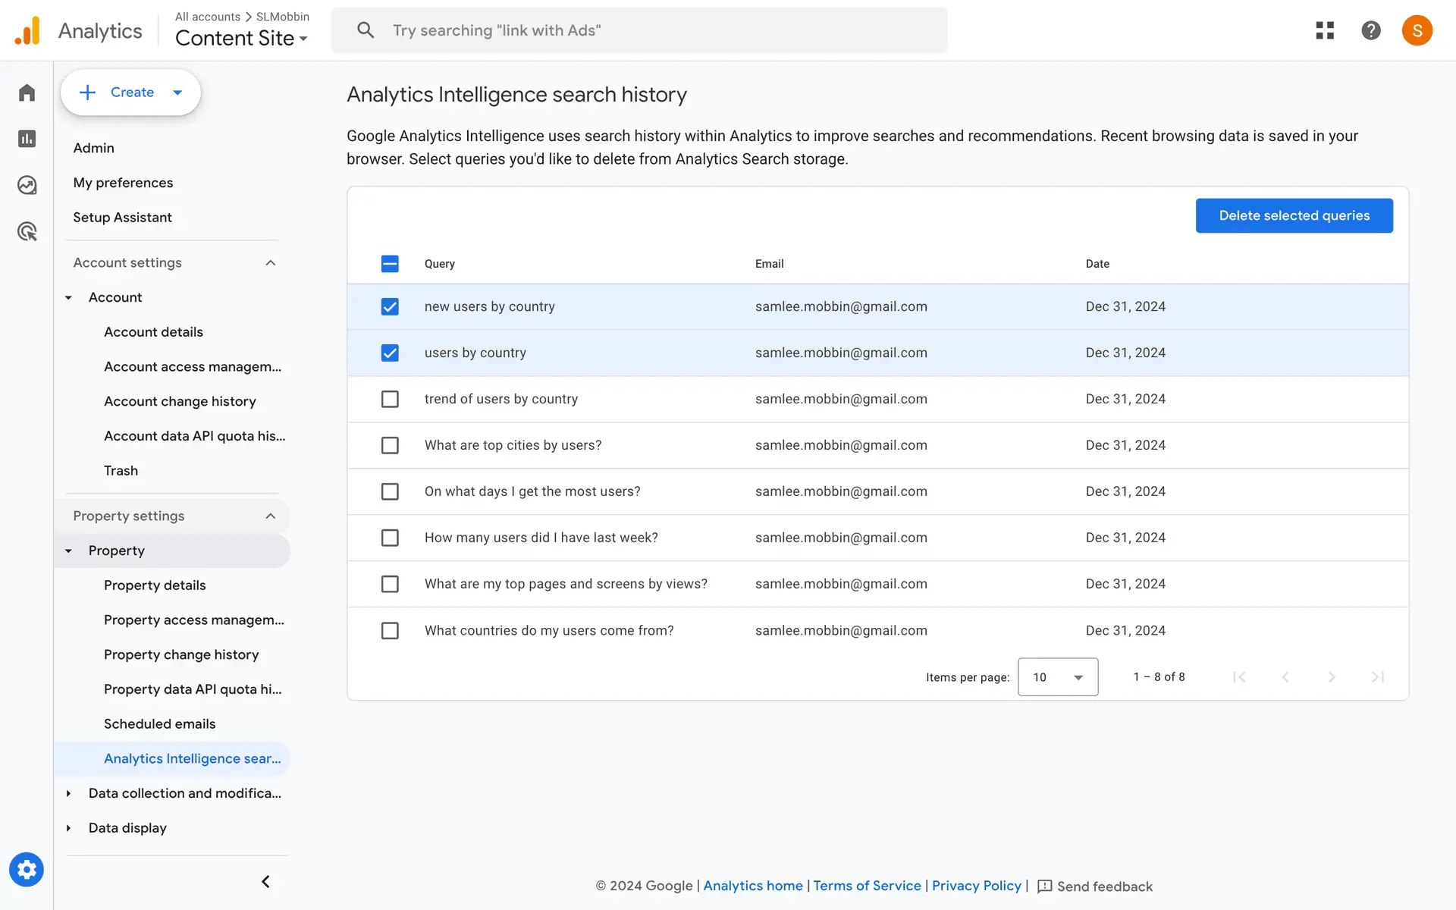Viewport: 1456px width, 910px height.
Task: Open the Help question mark icon
Action: tap(1371, 30)
